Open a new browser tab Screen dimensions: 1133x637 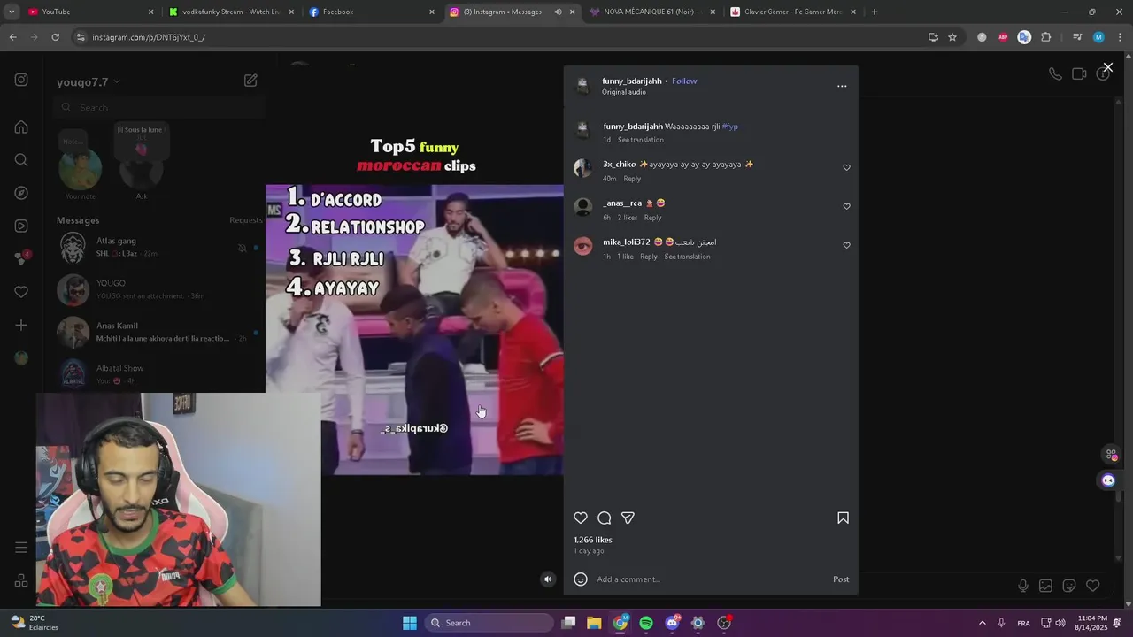tap(875, 12)
